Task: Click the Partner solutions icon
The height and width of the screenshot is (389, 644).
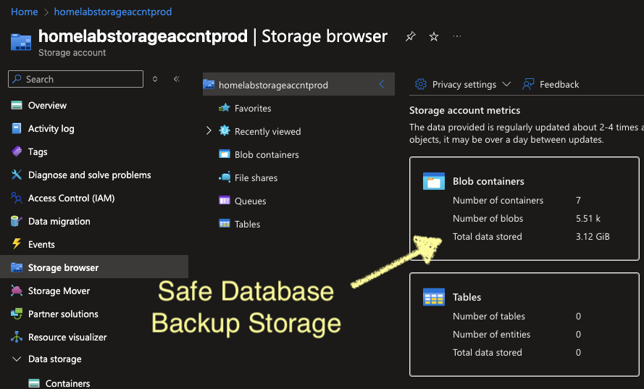Action: [x=17, y=314]
